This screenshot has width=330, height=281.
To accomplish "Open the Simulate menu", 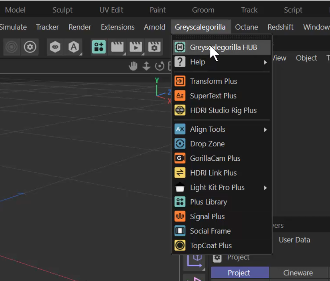I will (x=13, y=27).
